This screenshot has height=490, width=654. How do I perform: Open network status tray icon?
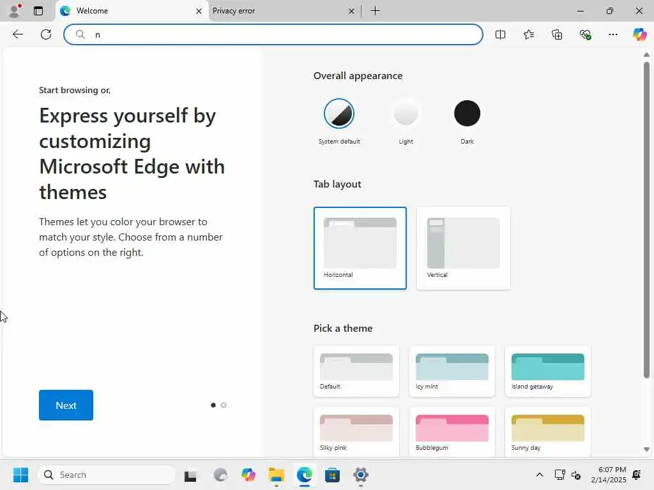click(559, 475)
